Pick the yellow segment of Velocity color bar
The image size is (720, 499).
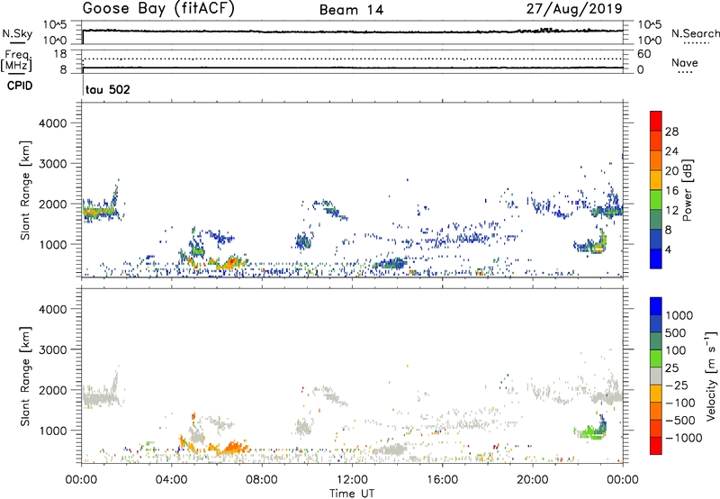point(656,394)
